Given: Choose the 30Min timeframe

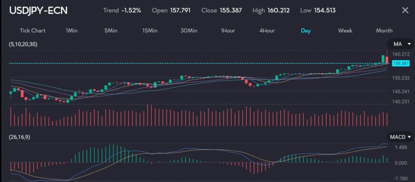Looking at the screenshot, I should [x=189, y=31].
